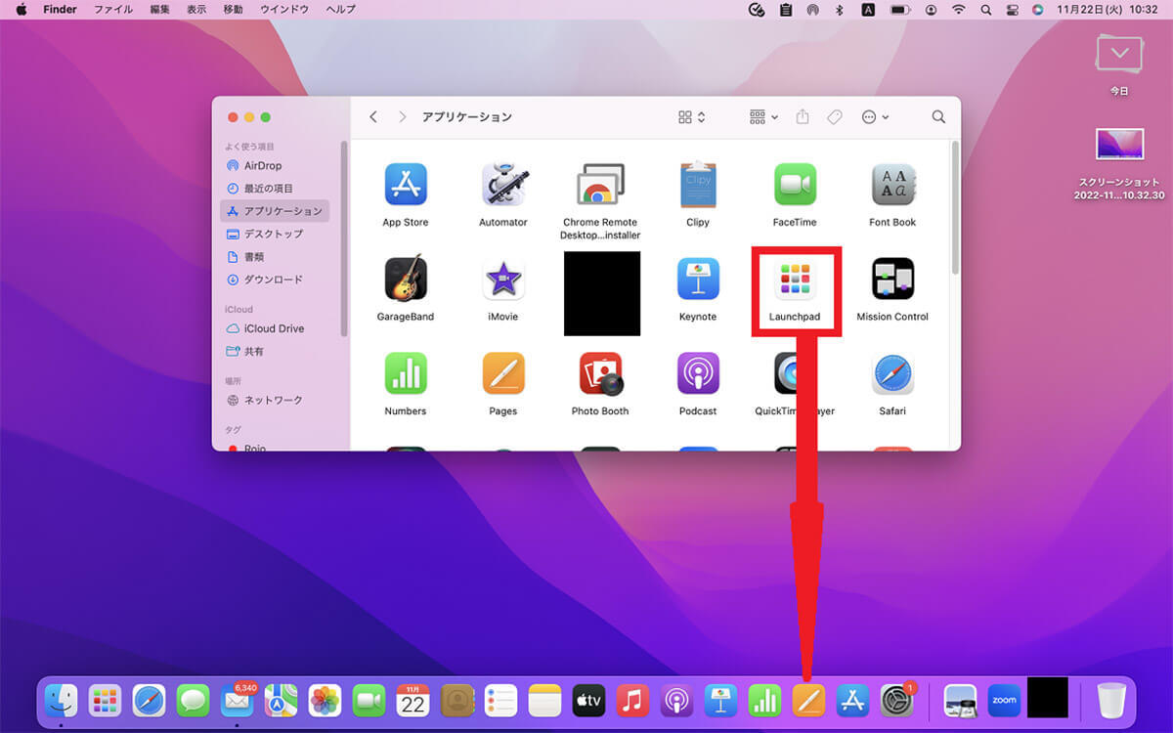This screenshot has height=733, width=1173.
Task: Select the Launchpad app in Finder window
Action: tap(795, 280)
